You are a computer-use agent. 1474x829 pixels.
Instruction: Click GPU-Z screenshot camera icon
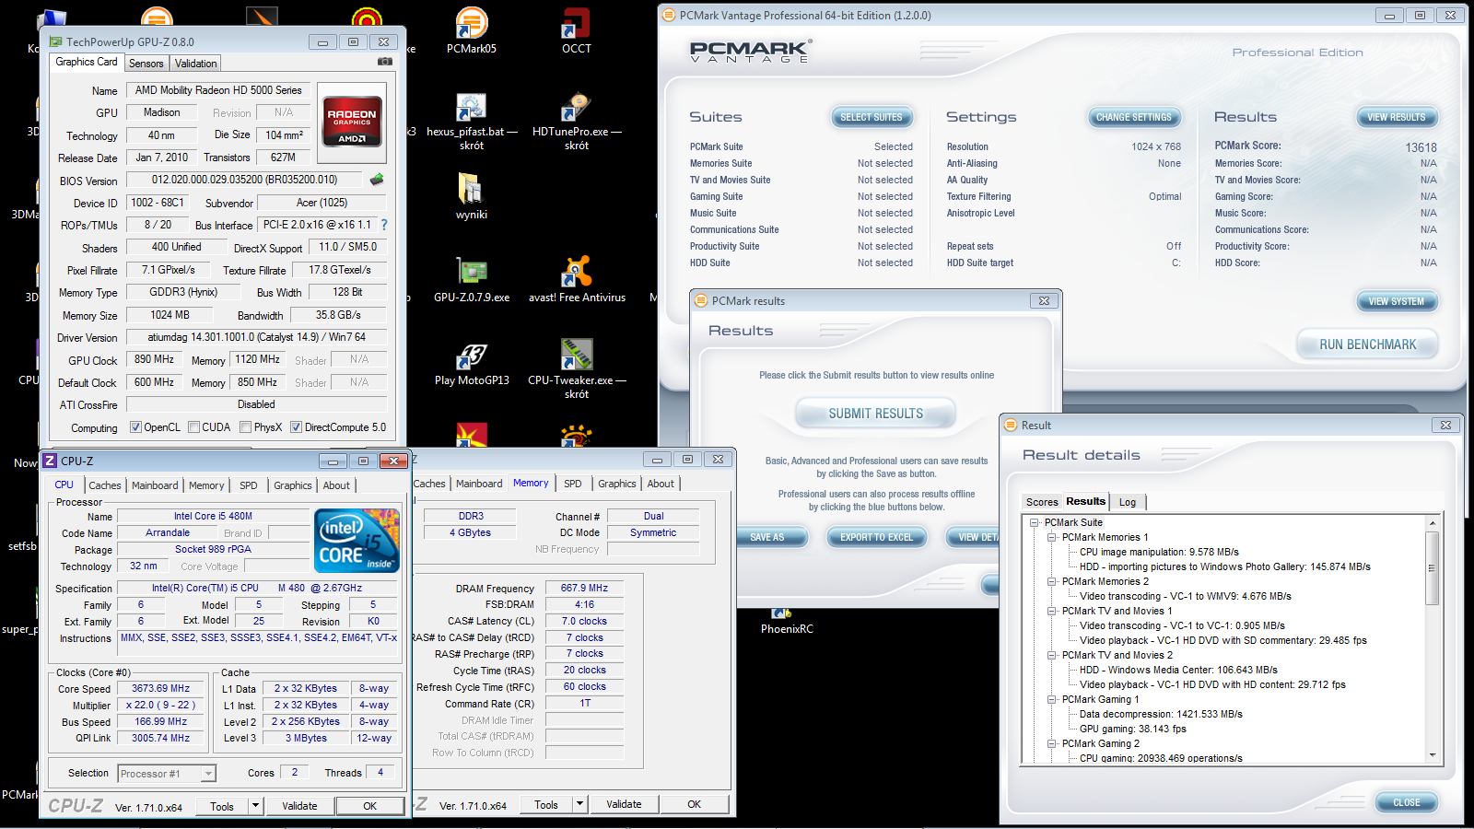385,62
